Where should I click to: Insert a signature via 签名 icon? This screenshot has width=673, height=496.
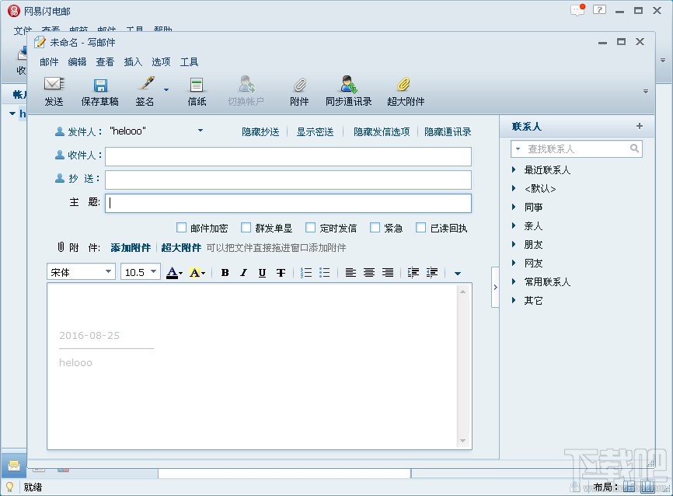147,83
